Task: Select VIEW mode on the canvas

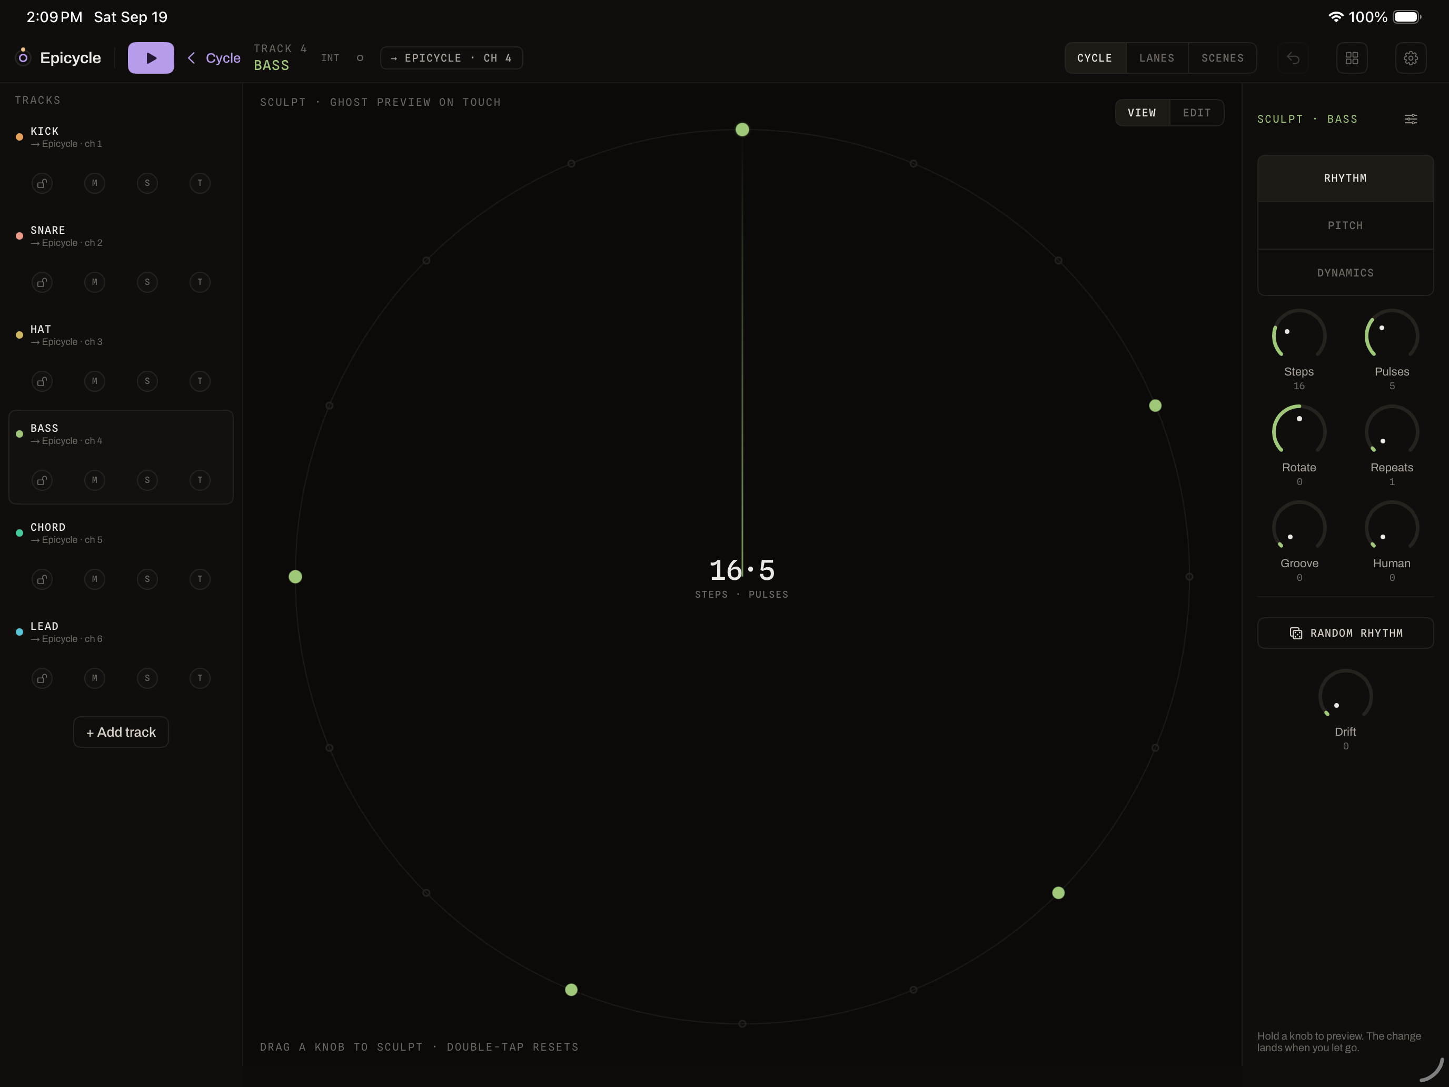Action: pos(1142,113)
